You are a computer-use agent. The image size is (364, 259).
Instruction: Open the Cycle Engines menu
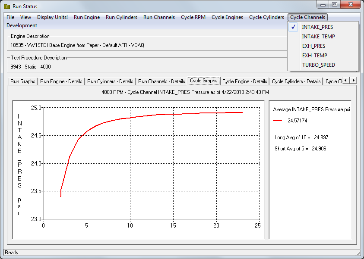(x=227, y=17)
